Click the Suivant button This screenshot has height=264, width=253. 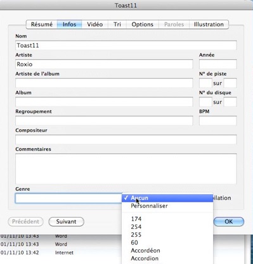click(66, 221)
